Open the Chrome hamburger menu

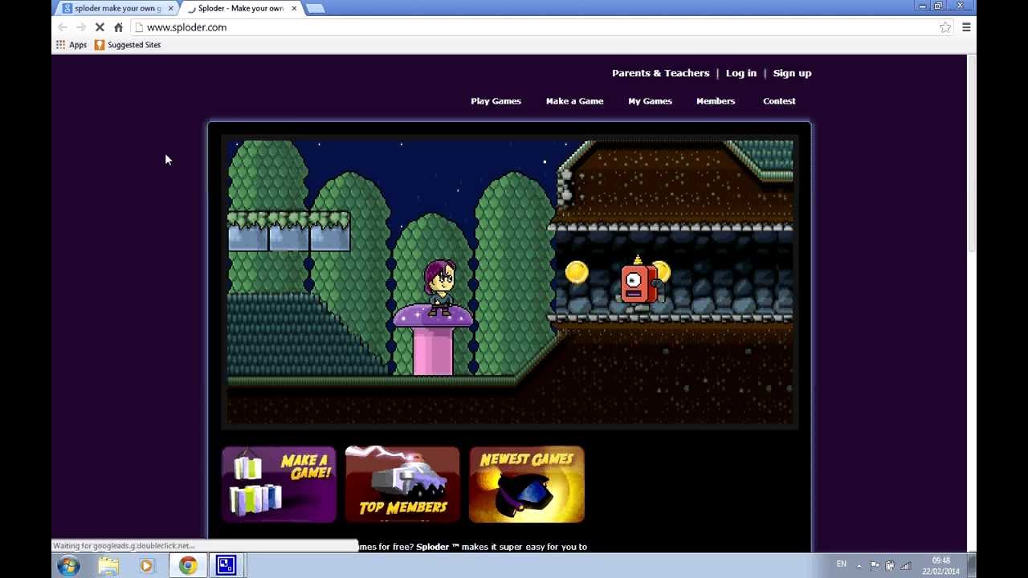(966, 27)
